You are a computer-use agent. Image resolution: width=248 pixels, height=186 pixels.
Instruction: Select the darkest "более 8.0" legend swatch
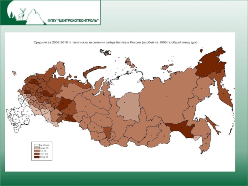click(x=37, y=157)
